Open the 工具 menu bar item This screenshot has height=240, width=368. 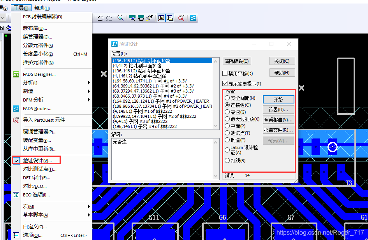click(21, 8)
